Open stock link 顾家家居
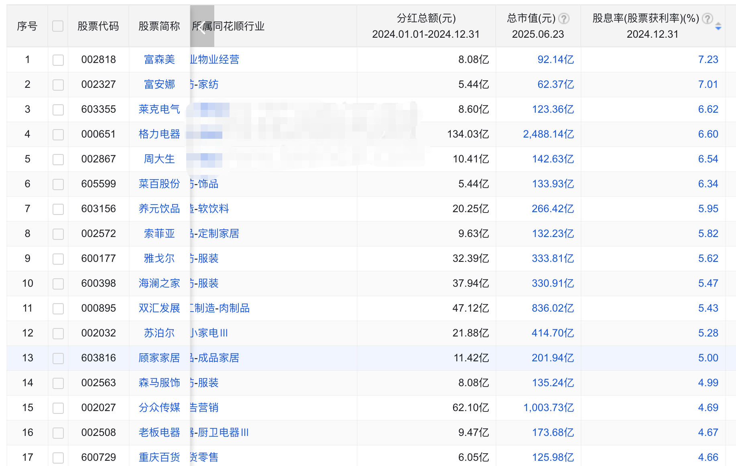This screenshot has width=736, height=466. [159, 358]
